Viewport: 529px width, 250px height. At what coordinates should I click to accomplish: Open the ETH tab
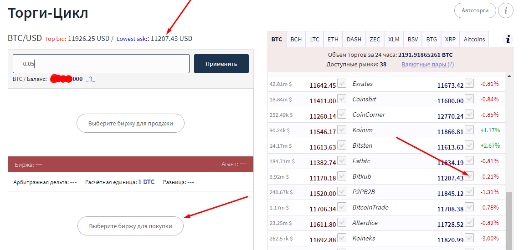tap(333, 40)
